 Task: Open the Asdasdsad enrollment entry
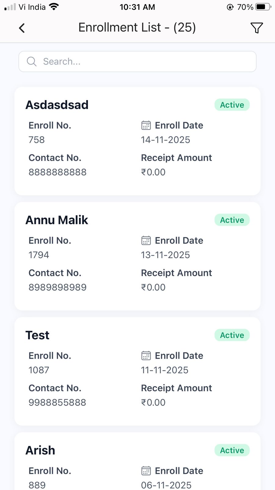(57, 105)
